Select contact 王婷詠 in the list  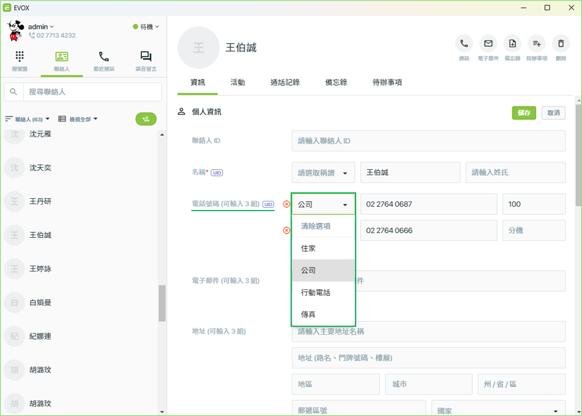tap(79, 269)
